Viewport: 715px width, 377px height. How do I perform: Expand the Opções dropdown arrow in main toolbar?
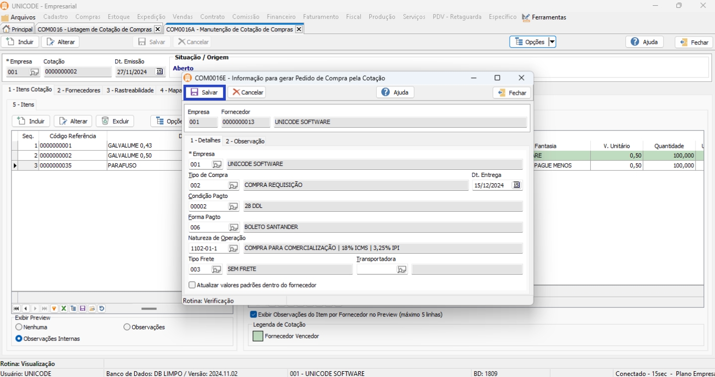click(552, 42)
